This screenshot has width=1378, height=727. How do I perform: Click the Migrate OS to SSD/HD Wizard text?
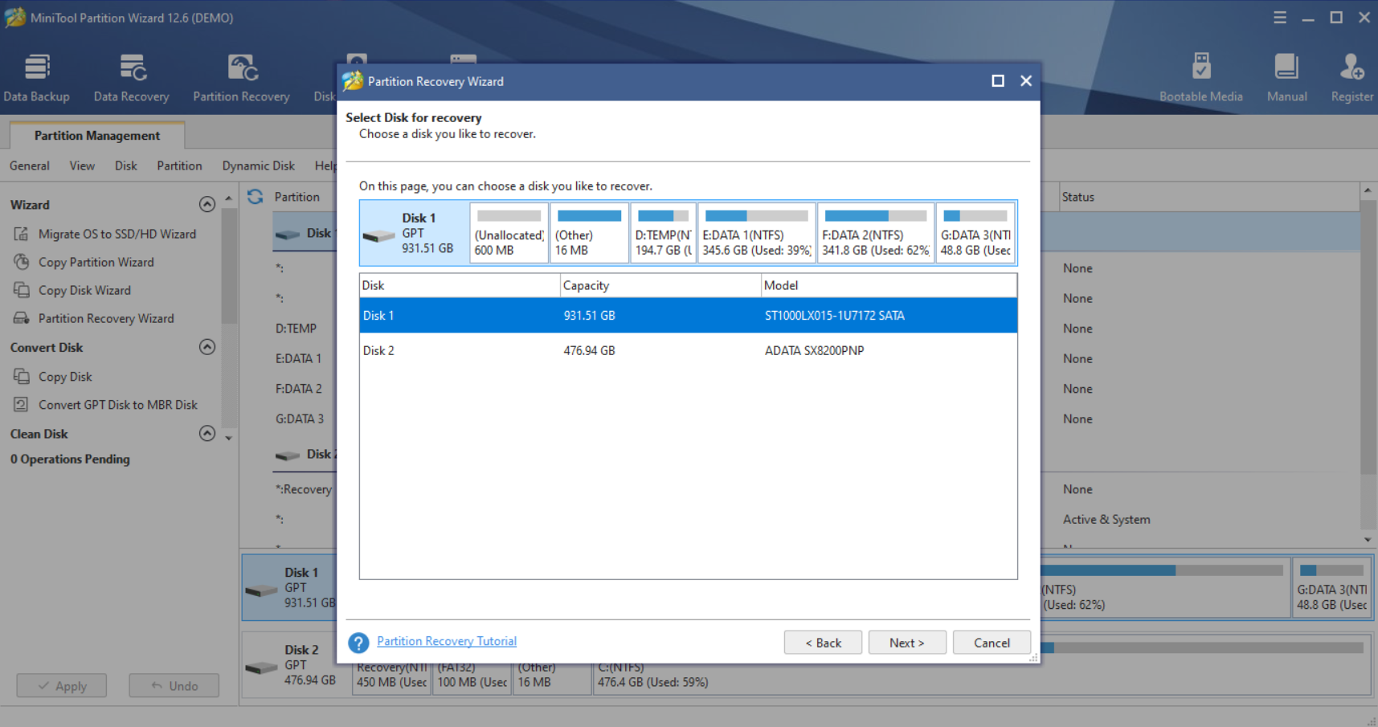pos(117,234)
